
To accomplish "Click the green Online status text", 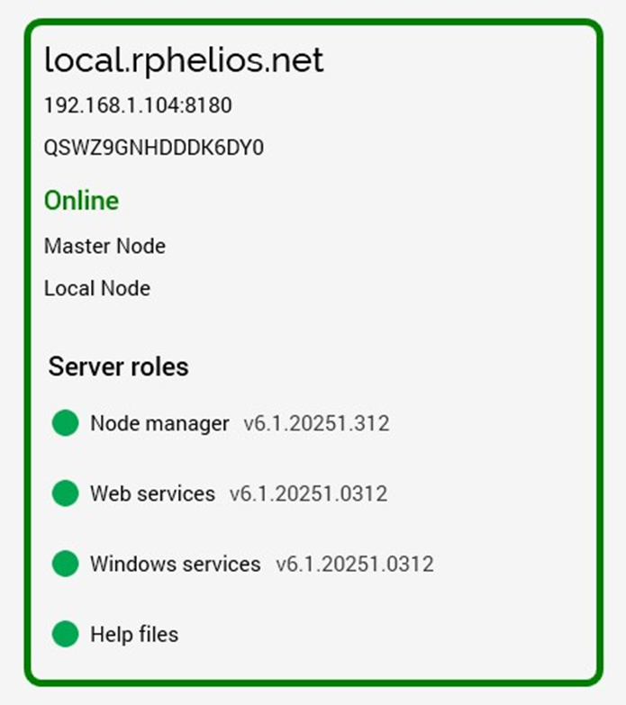I will click(81, 200).
